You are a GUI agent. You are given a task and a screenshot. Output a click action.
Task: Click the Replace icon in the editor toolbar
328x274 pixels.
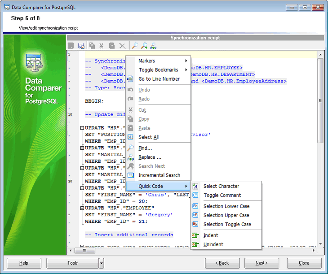[154, 46]
